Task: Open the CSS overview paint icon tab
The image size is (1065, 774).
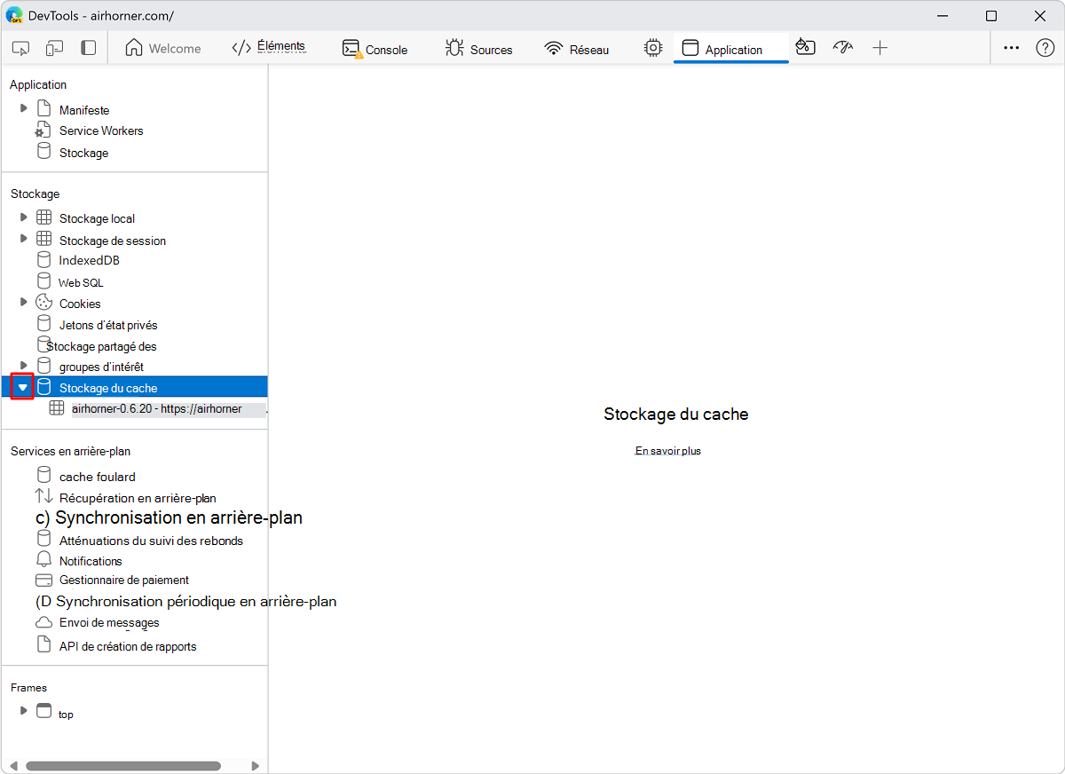Action: tap(806, 48)
